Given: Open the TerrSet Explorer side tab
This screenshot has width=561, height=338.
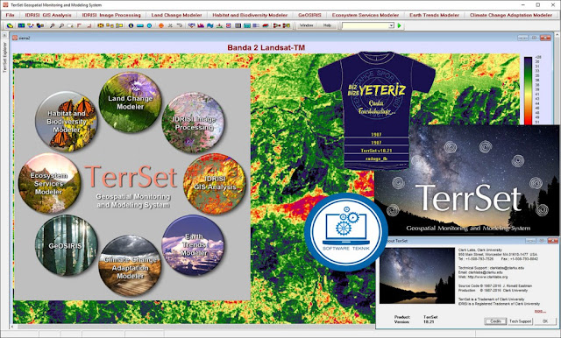Looking at the screenshot, I should (4, 57).
